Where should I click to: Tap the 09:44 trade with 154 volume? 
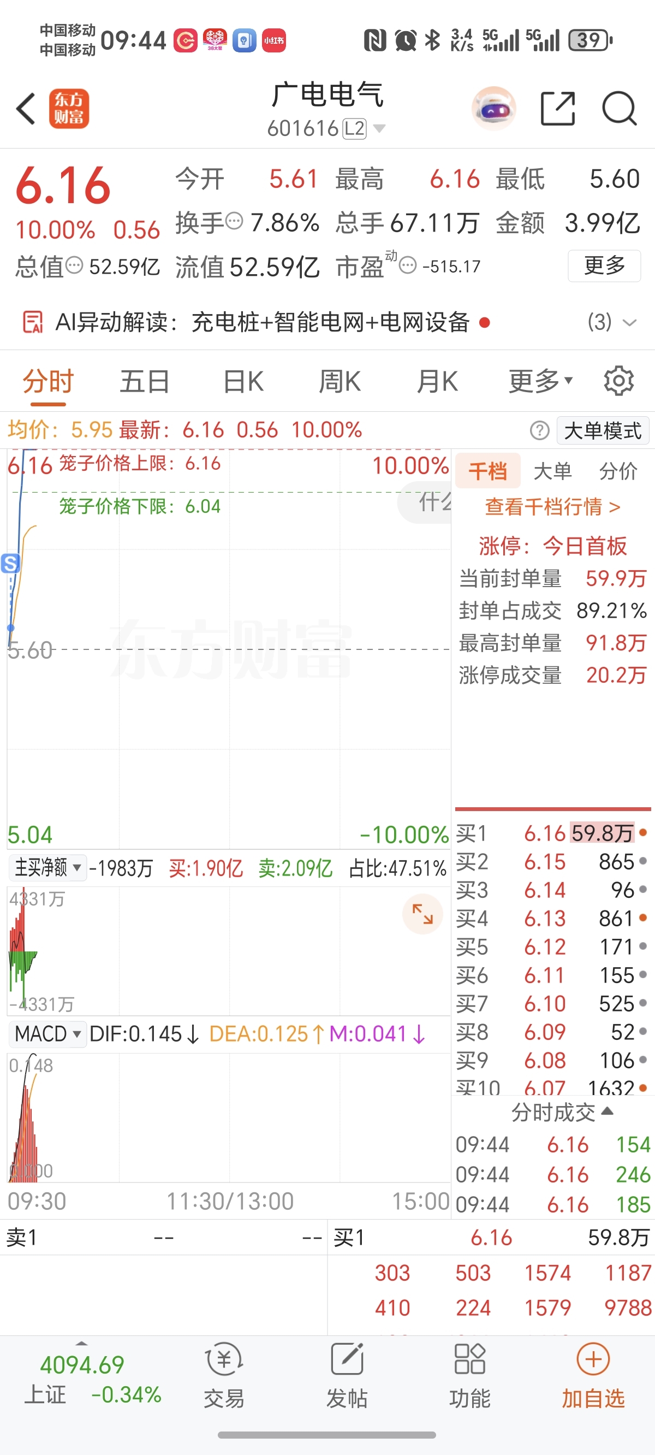(x=553, y=1144)
